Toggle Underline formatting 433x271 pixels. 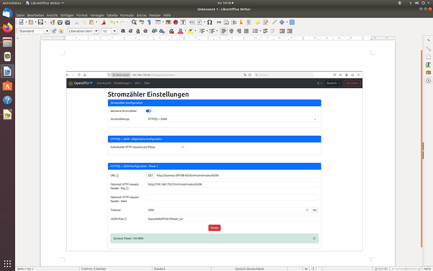[x=138, y=31]
